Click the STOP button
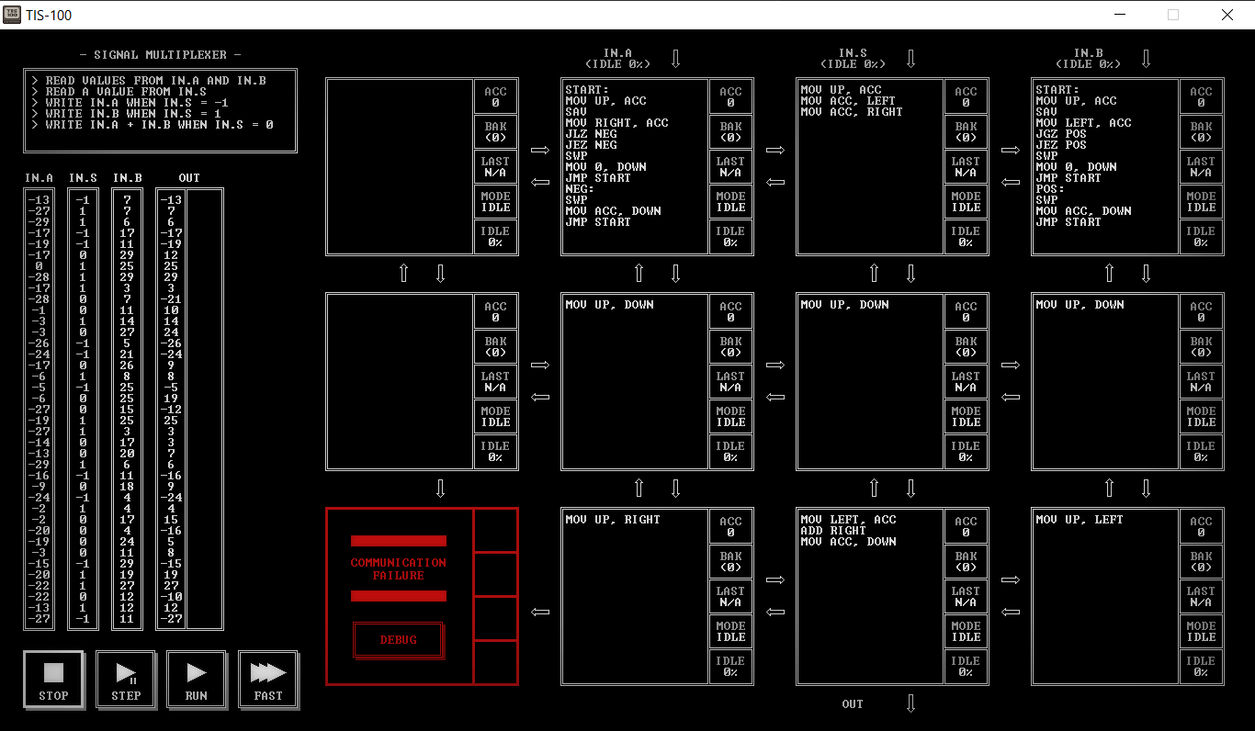 [x=53, y=680]
